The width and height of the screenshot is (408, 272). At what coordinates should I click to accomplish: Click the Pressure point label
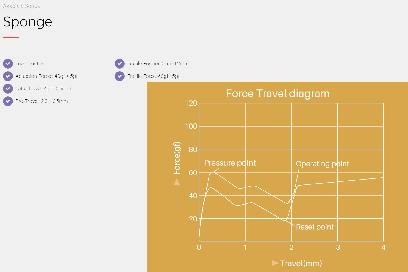point(230,163)
